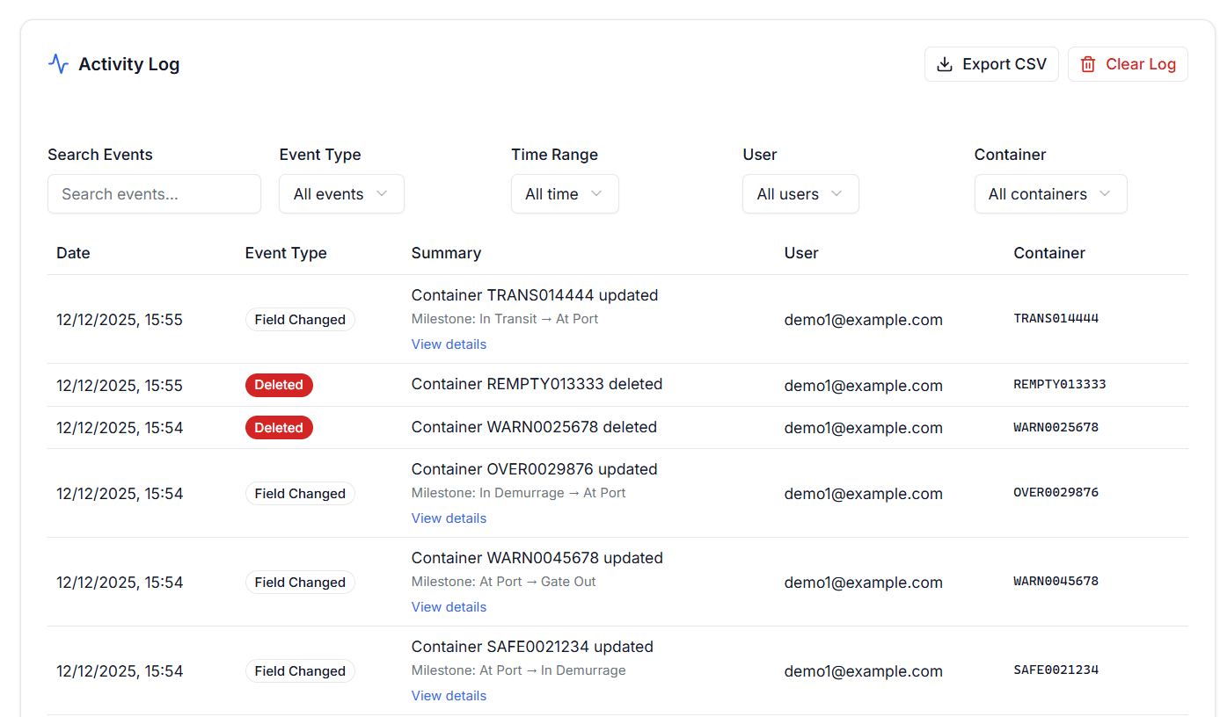Click the Deleted badge for REMPTY013333
Image resolution: width=1220 pixels, height=717 pixels.
(279, 385)
